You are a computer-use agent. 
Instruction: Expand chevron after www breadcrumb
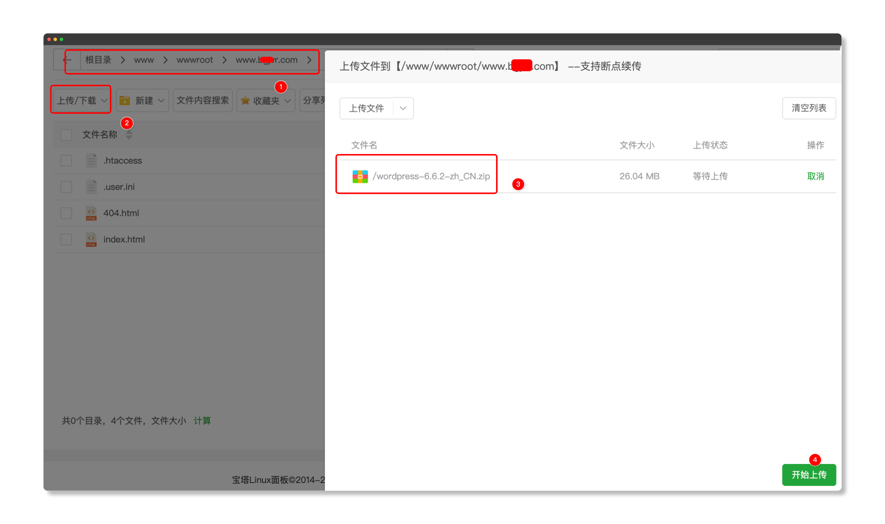click(165, 60)
